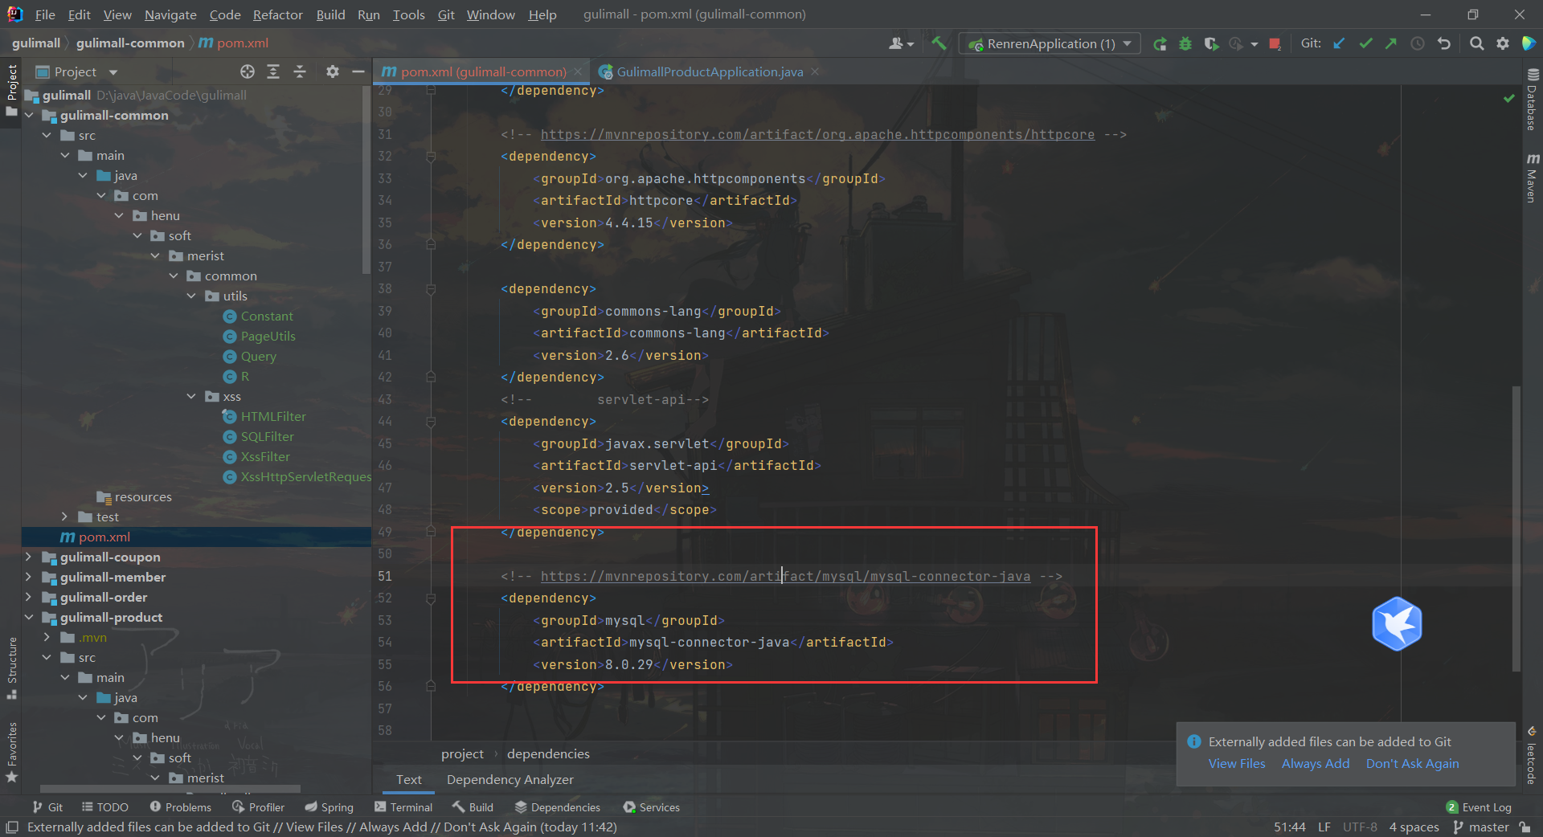This screenshot has width=1543, height=837.
Task: Open the Navigate menu
Action: [170, 14]
